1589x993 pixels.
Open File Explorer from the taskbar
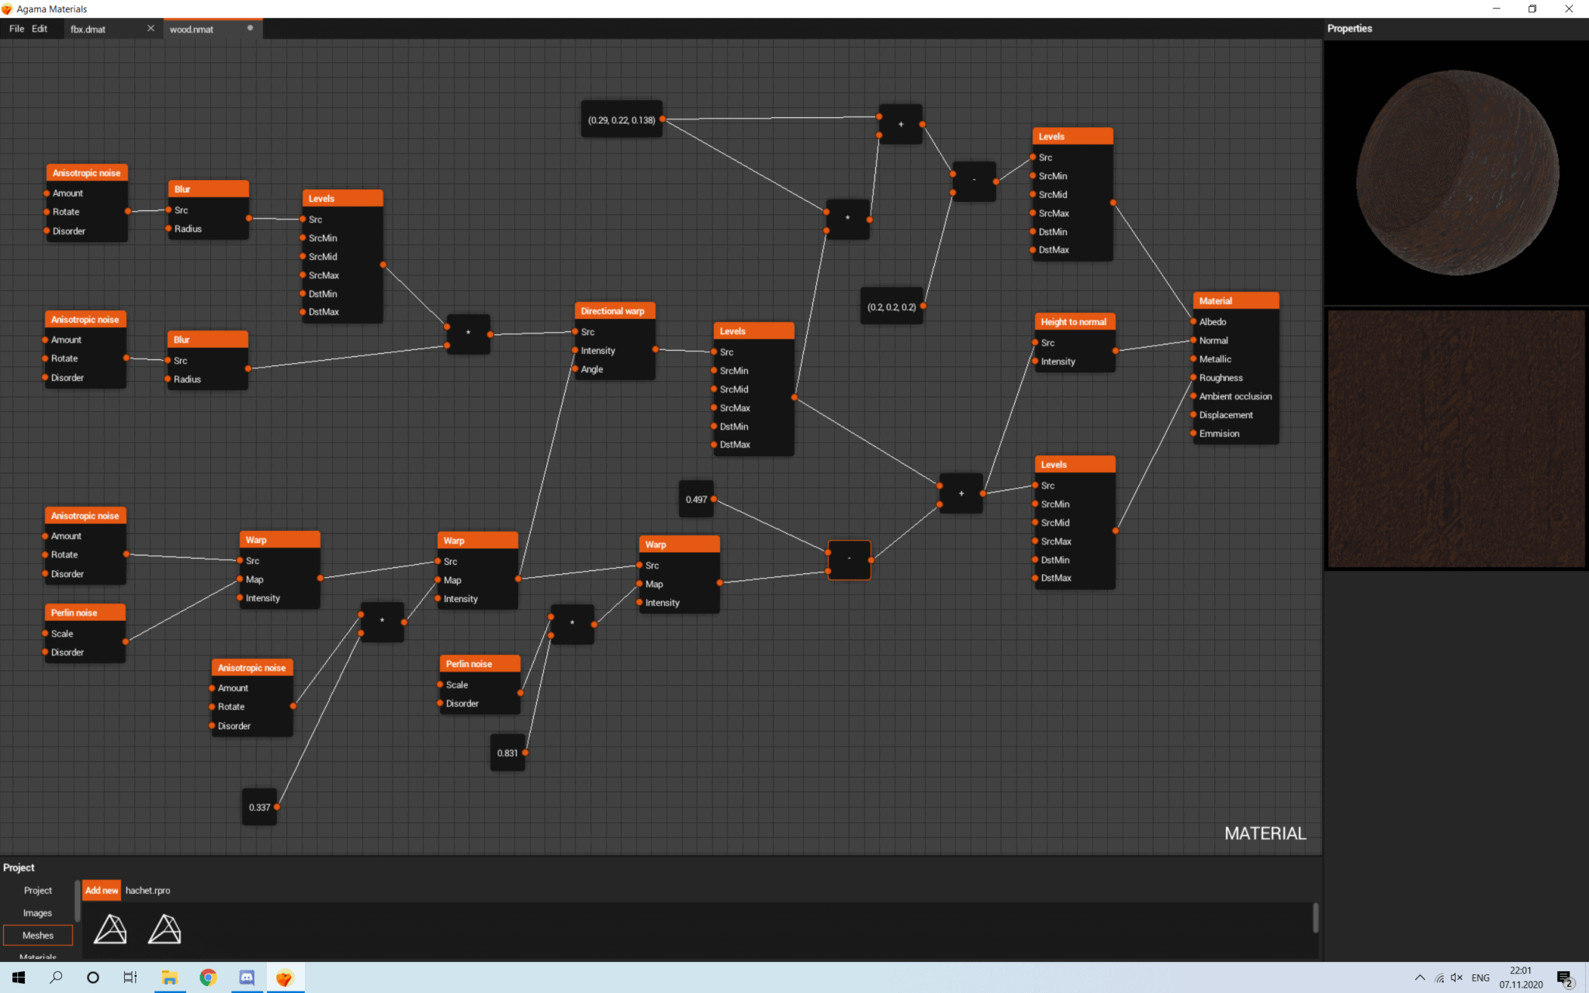tap(169, 977)
